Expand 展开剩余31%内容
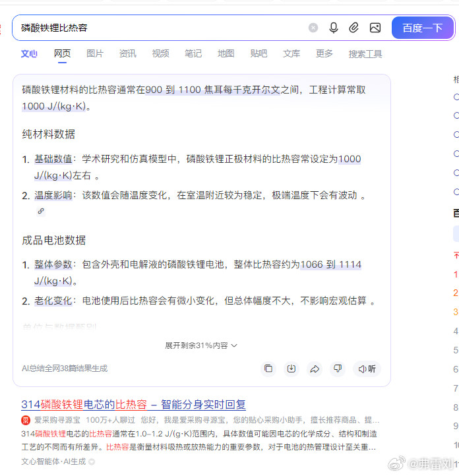The width and height of the screenshot is (459, 476). point(201,345)
